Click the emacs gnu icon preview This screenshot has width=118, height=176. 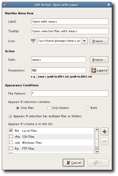(33, 41)
